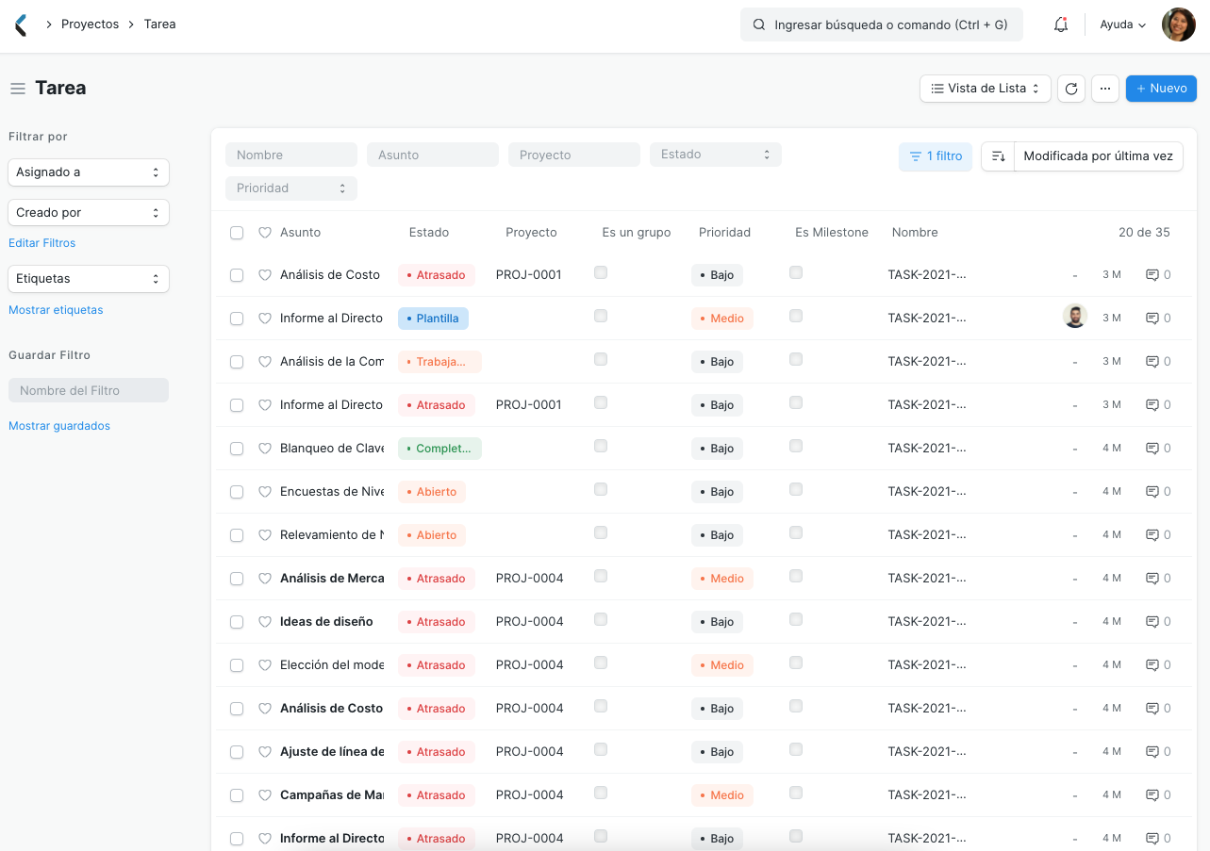Go to Tarea breadcrumb
Screen dimensions: 1210x851
160,25
